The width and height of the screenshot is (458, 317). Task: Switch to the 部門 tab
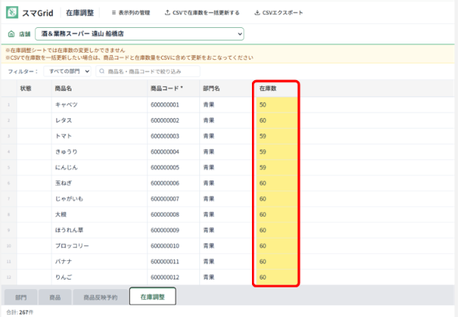point(21,297)
